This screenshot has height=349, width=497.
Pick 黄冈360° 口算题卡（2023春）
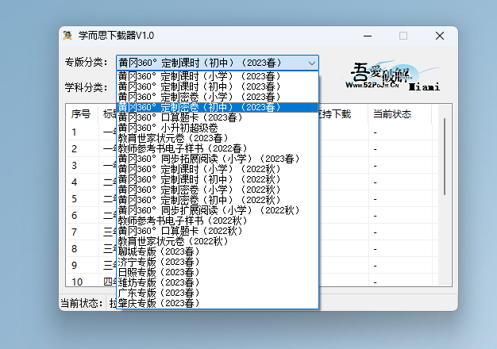coord(218,117)
